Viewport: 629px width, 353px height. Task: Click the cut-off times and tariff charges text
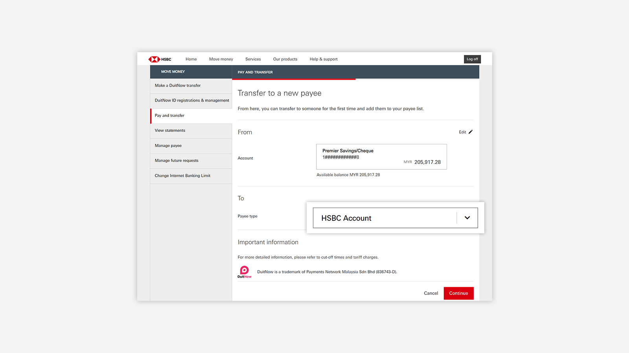click(x=349, y=257)
